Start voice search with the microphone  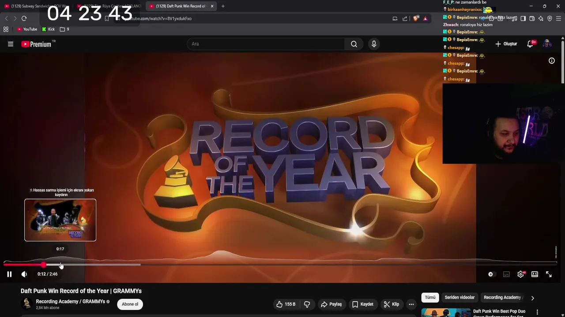pyautogui.click(x=374, y=44)
